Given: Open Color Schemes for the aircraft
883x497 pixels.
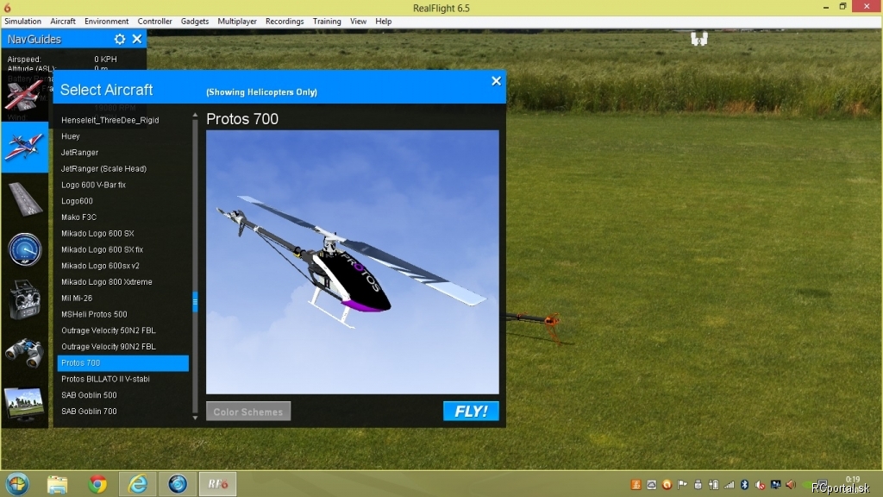Looking at the screenshot, I should tap(248, 412).
